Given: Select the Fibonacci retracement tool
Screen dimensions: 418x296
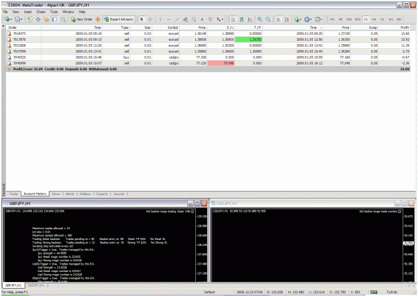Looking at the screenshot, I should (194, 19).
